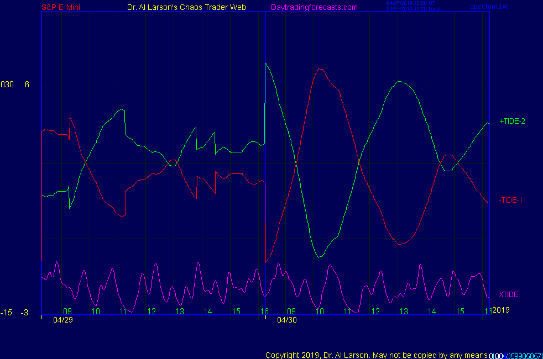Click 'Dr. Al Larson's Chaos Trader Web' heading
This screenshot has width=543, height=359.
tap(186, 7)
